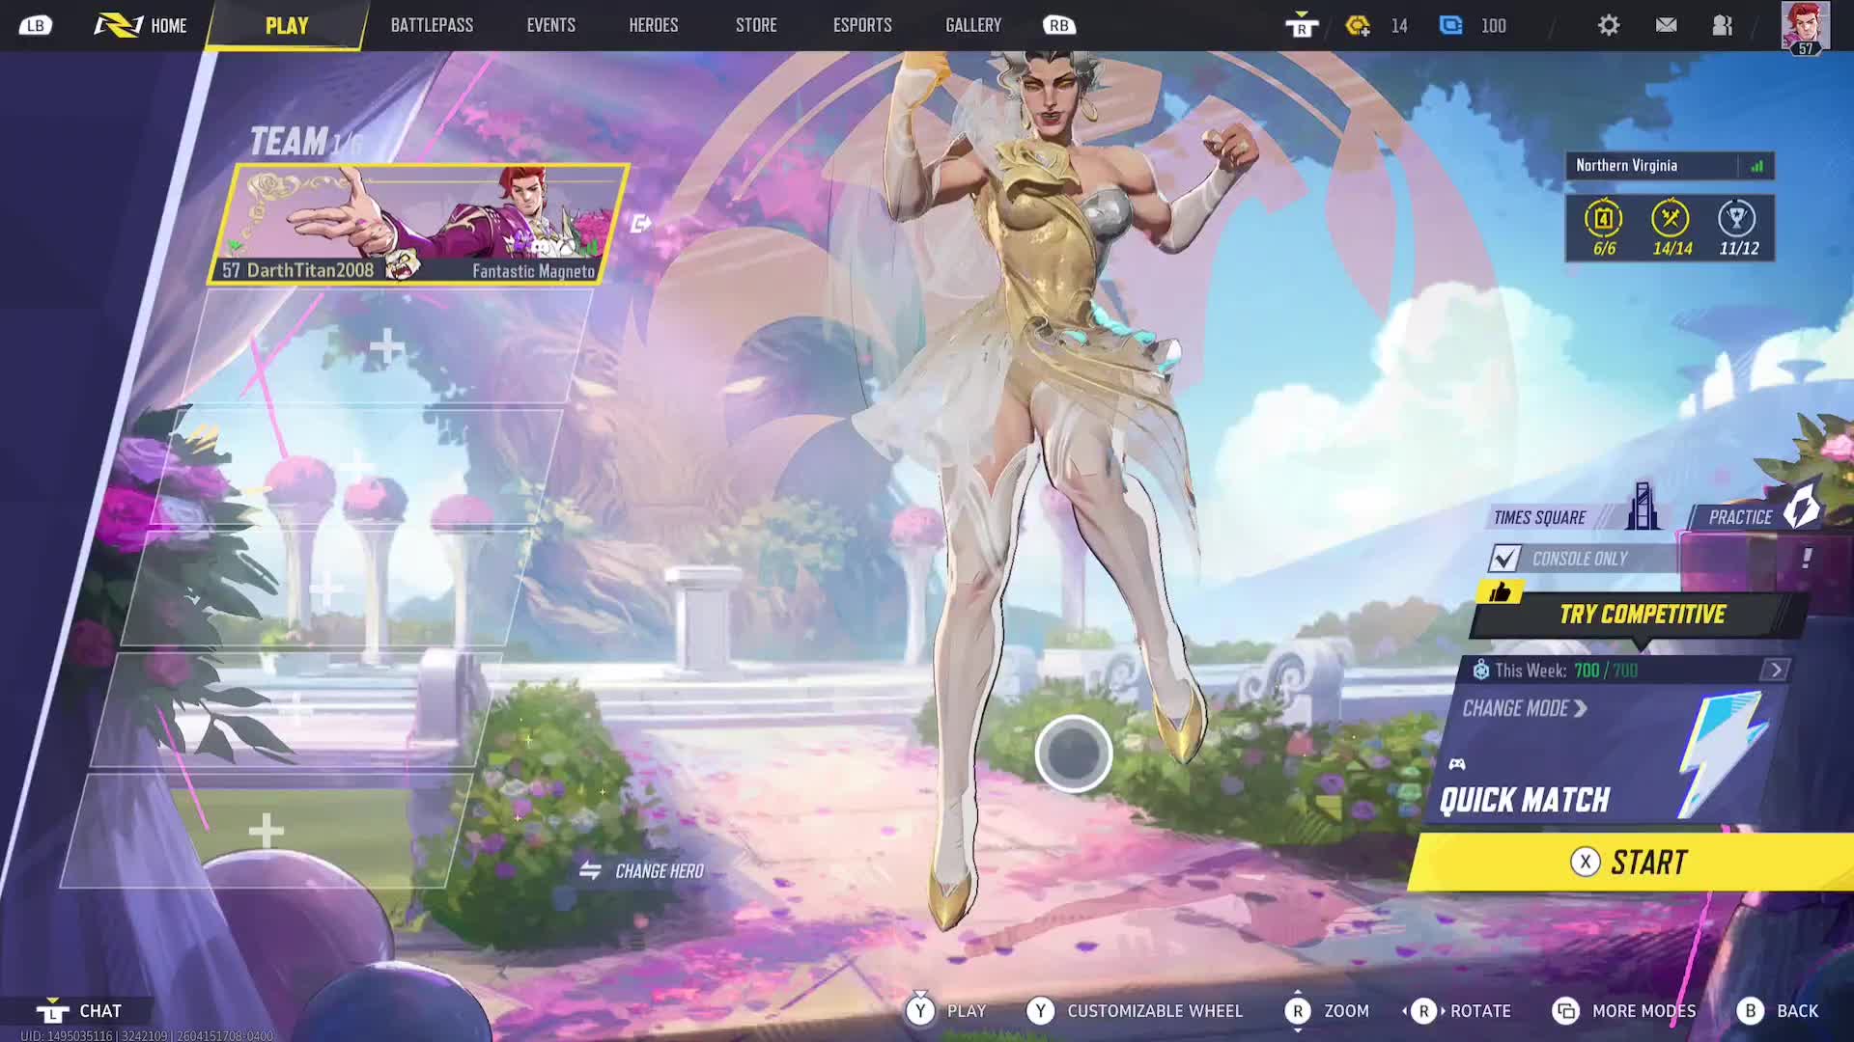Open the Chat panel
Screen dimensions: 1854x1042
[79, 1011]
